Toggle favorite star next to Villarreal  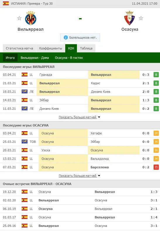19,18
